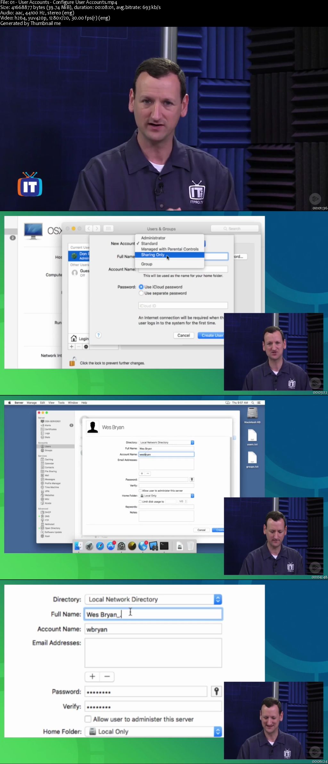Click Cancel in the Wes Bryan user sheet
328x764 pixels.
(x=201, y=530)
